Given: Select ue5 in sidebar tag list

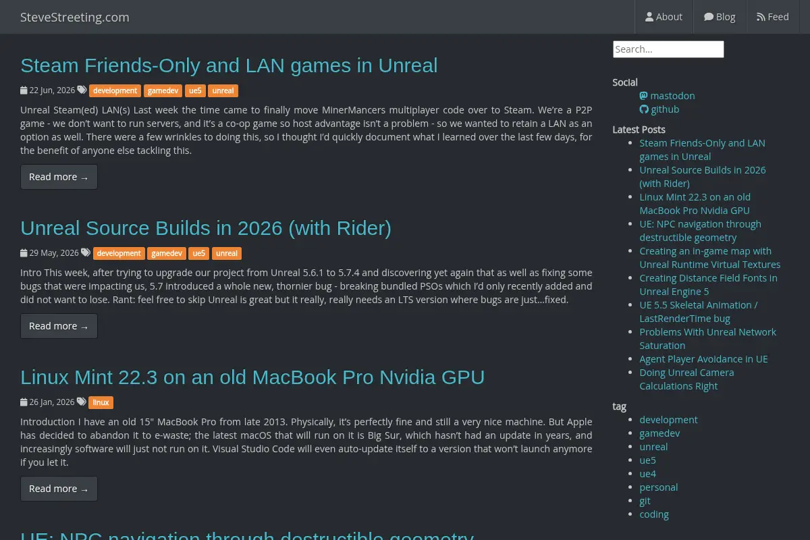Looking at the screenshot, I should [x=648, y=460].
